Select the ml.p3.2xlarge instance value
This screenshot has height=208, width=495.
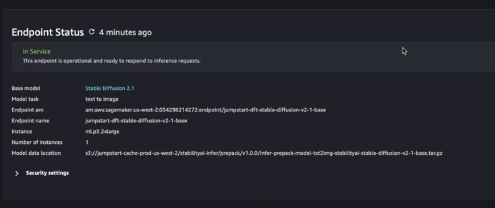pyautogui.click(x=102, y=131)
